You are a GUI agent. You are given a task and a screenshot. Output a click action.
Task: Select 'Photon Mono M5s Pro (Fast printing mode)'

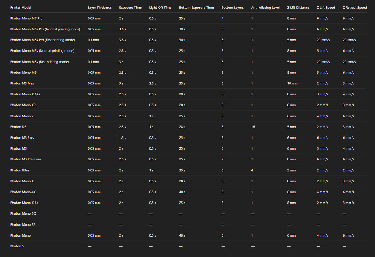(x=42, y=40)
